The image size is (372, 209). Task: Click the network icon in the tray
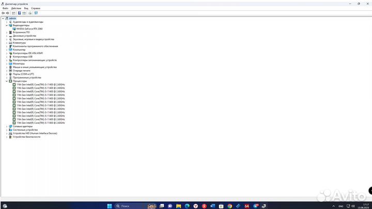click(x=348, y=206)
